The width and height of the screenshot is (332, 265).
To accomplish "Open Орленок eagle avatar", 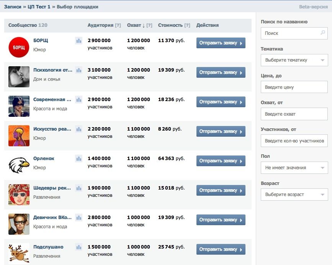I will 19,165.
